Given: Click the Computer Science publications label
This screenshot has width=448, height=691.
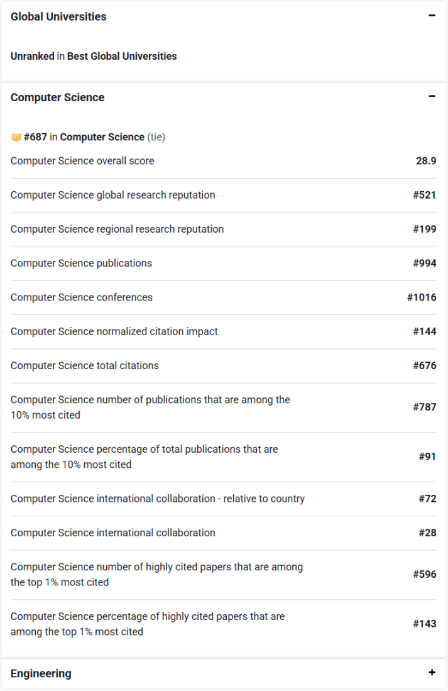Looking at the screenshot, I should tap(81, 263).
